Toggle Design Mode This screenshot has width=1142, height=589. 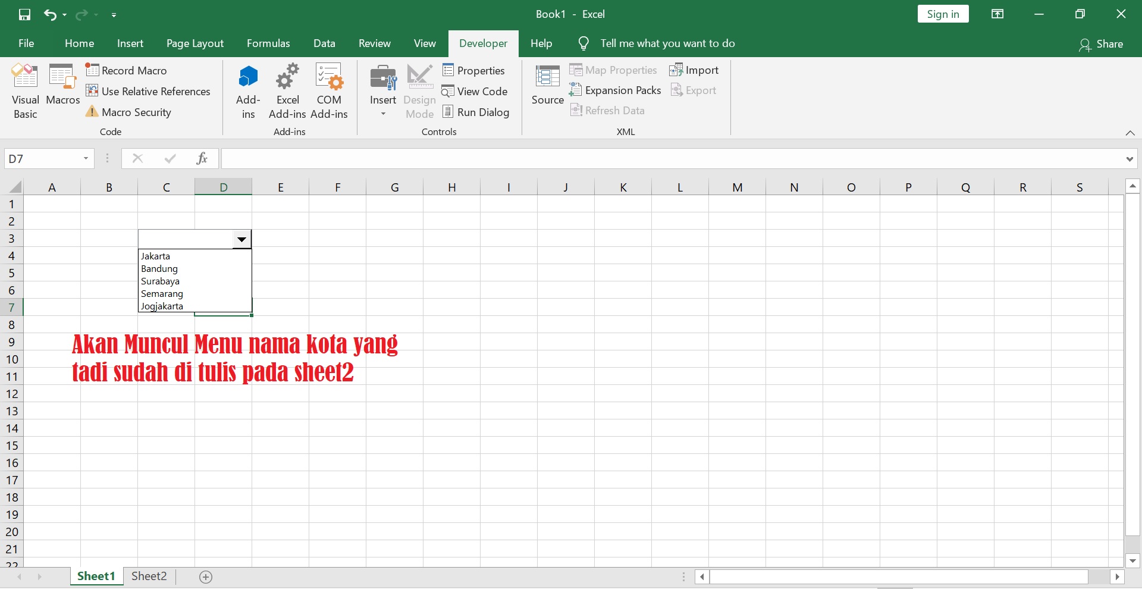coord(419,90)
